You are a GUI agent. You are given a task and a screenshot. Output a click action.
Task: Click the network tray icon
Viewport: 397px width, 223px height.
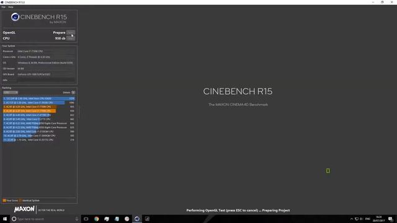point(357,219)
